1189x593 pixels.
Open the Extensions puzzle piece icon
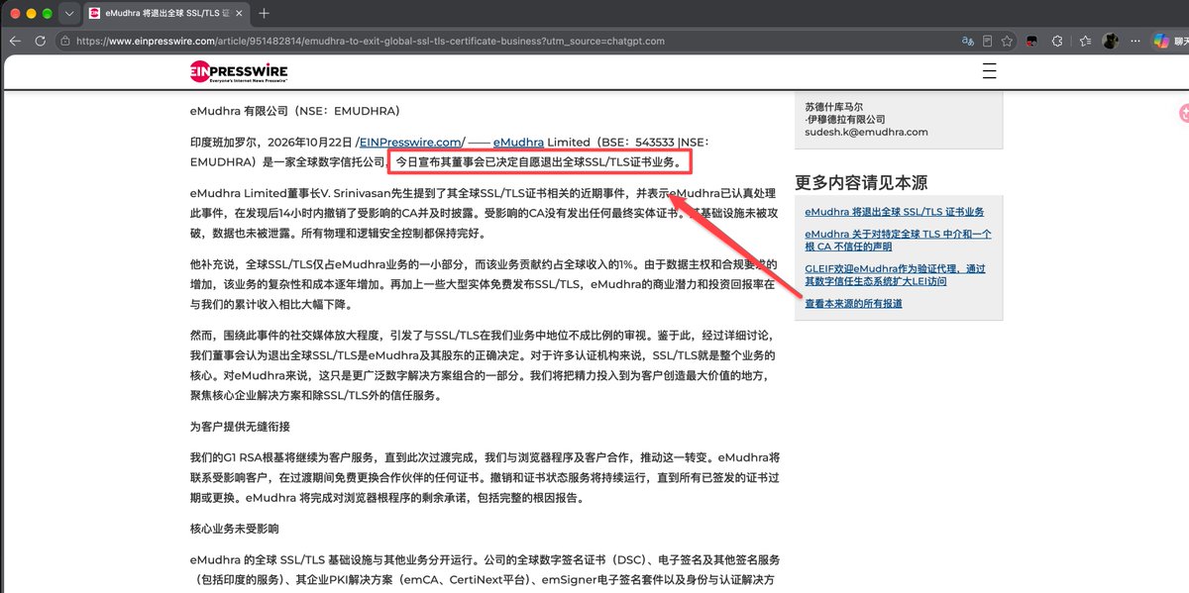pos(1057,42)
